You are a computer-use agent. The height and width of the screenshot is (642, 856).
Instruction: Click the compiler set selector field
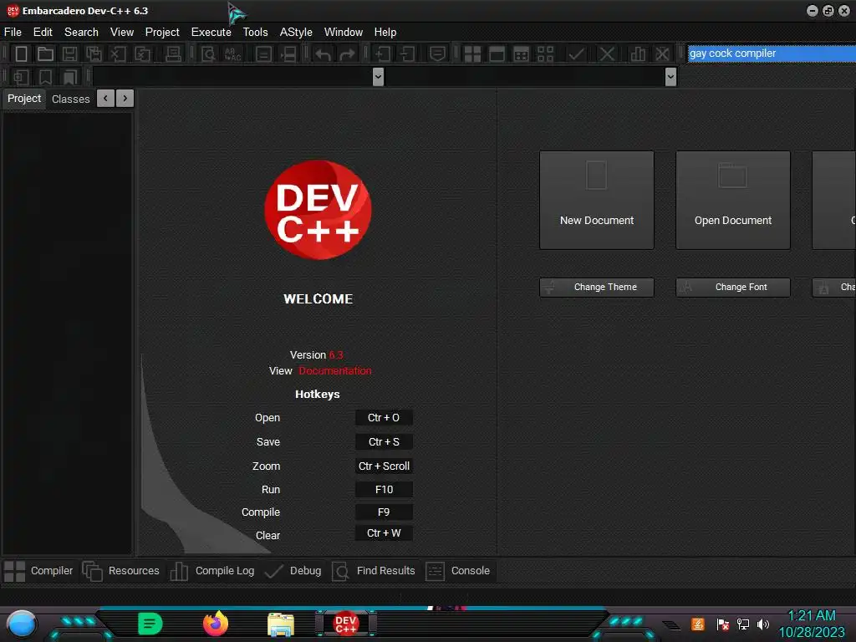coord(772,53)
